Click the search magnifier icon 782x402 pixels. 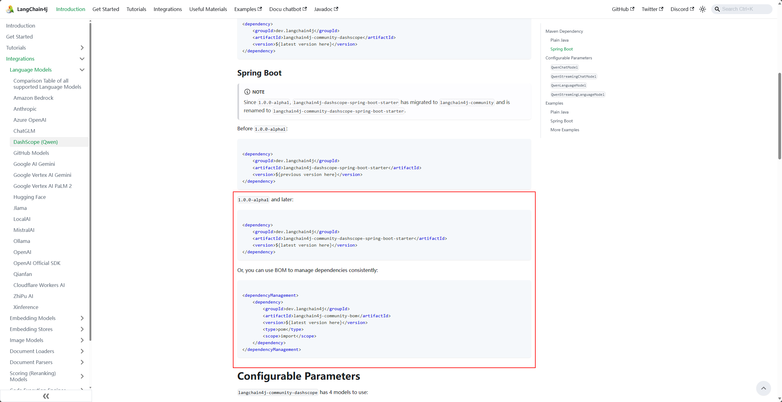click(717, 9)
